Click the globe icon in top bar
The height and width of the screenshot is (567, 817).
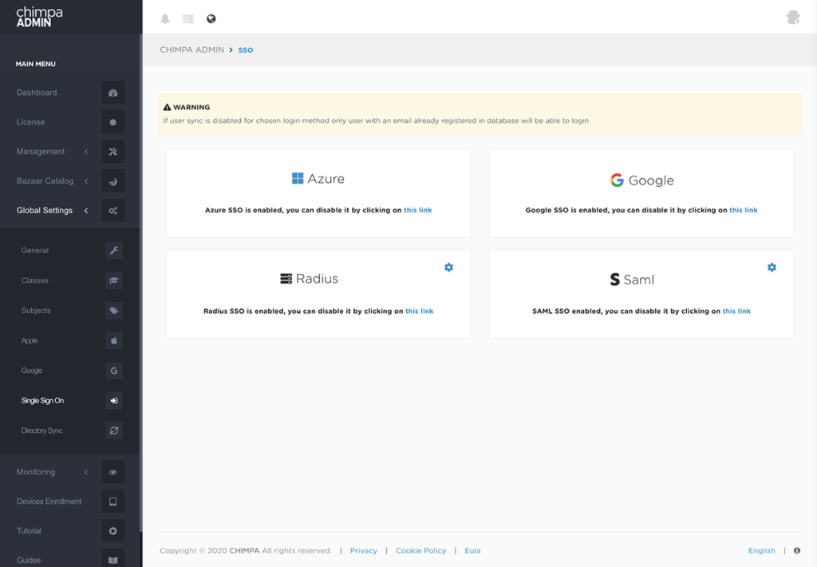(211, 19)
